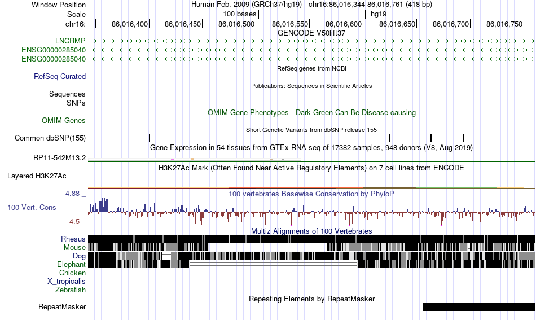Click the 86,016,700 ruler coordinate

[451, 24]
